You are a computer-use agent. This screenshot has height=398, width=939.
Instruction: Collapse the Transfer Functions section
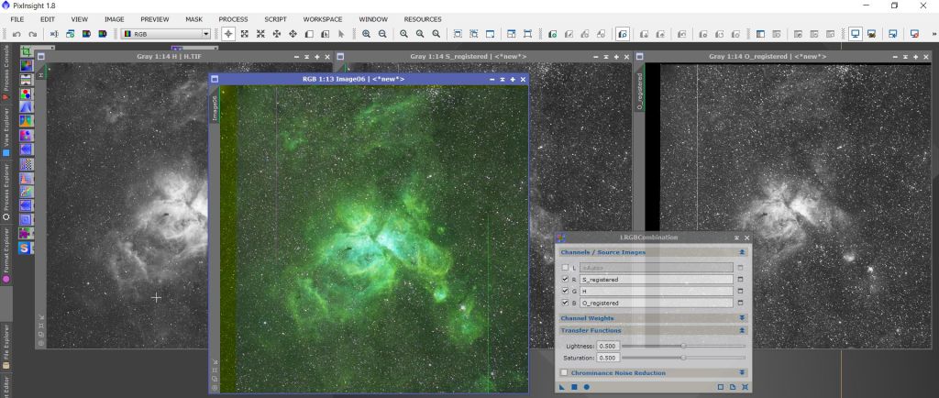pos(741,330)
